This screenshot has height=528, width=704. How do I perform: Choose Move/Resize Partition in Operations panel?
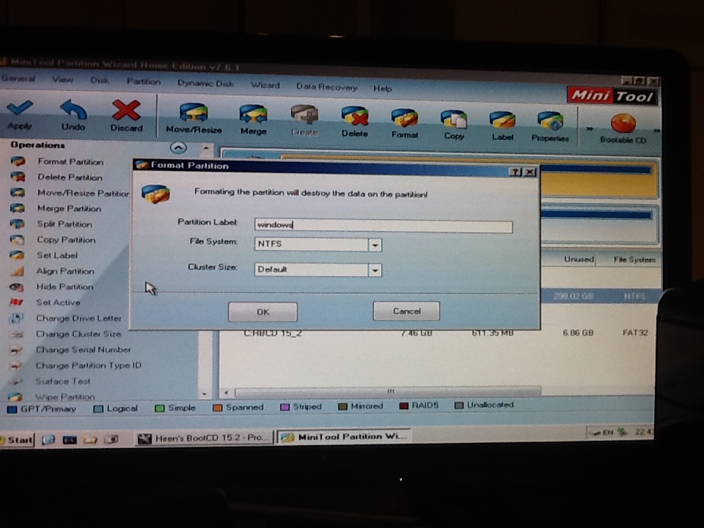(84, 193)
